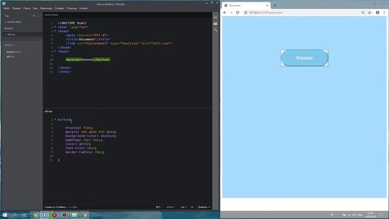Open the Extension Manager brick icon
Image resolution: width=389 pixels, height=219 pixels.
tap(215, 24)
